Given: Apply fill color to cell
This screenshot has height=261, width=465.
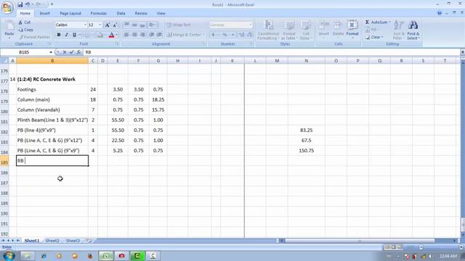Looking at the screenshot, I should click(x=100, y=35).
